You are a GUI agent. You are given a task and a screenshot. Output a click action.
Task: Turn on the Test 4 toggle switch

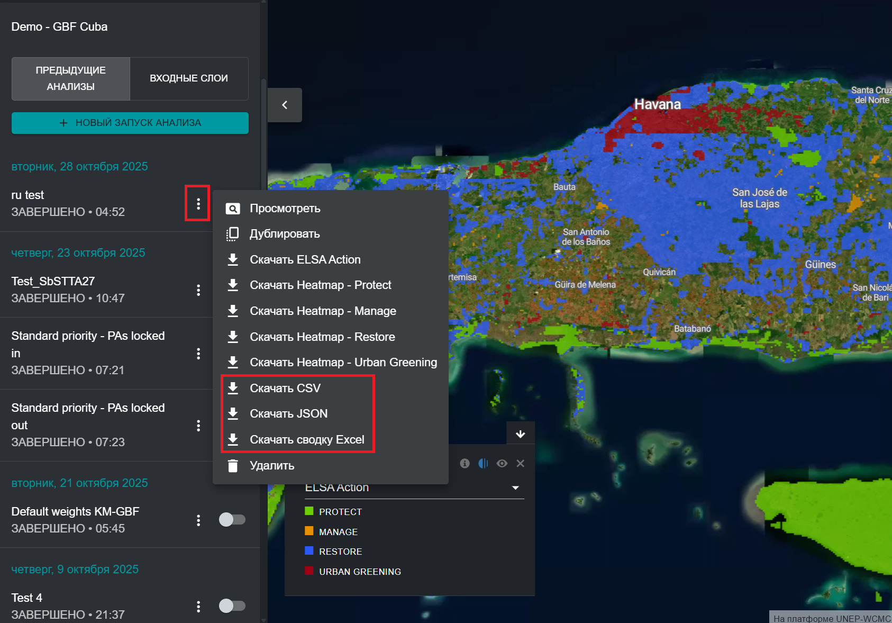(x=232, y=606)
